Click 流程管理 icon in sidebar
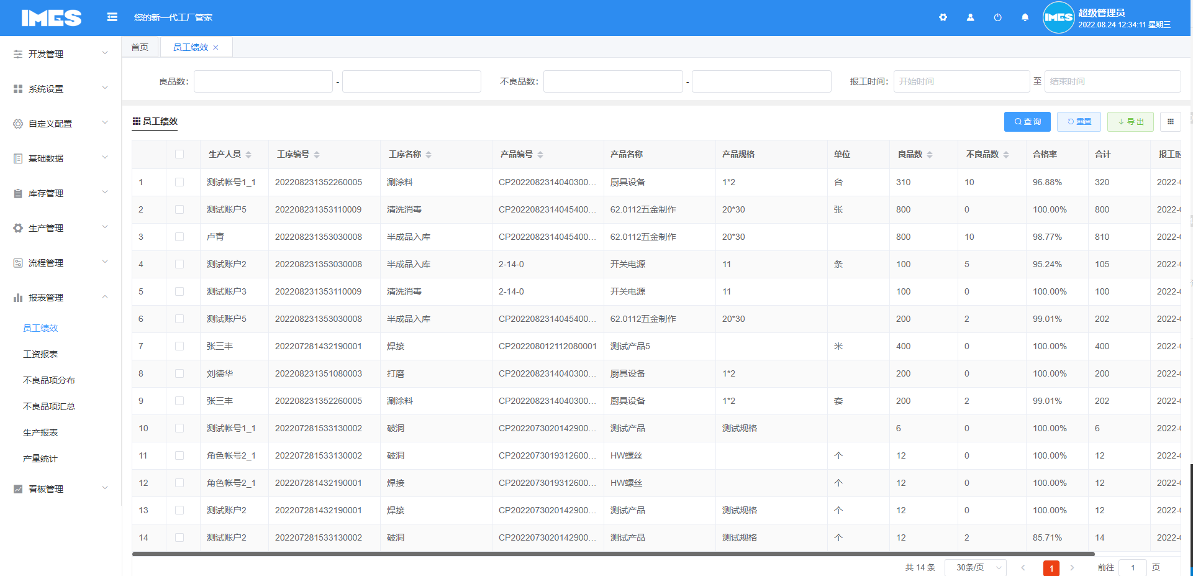Screen dimensions: 1193x576 [18, 263]
